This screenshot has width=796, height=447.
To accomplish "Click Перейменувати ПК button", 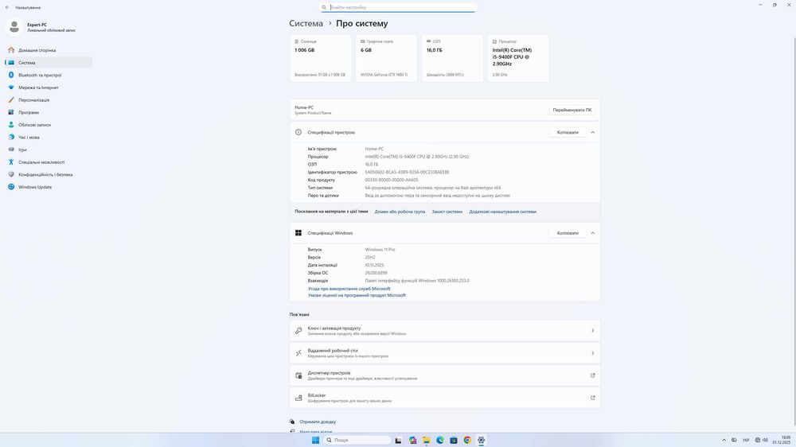I will (x=572, y=110).
